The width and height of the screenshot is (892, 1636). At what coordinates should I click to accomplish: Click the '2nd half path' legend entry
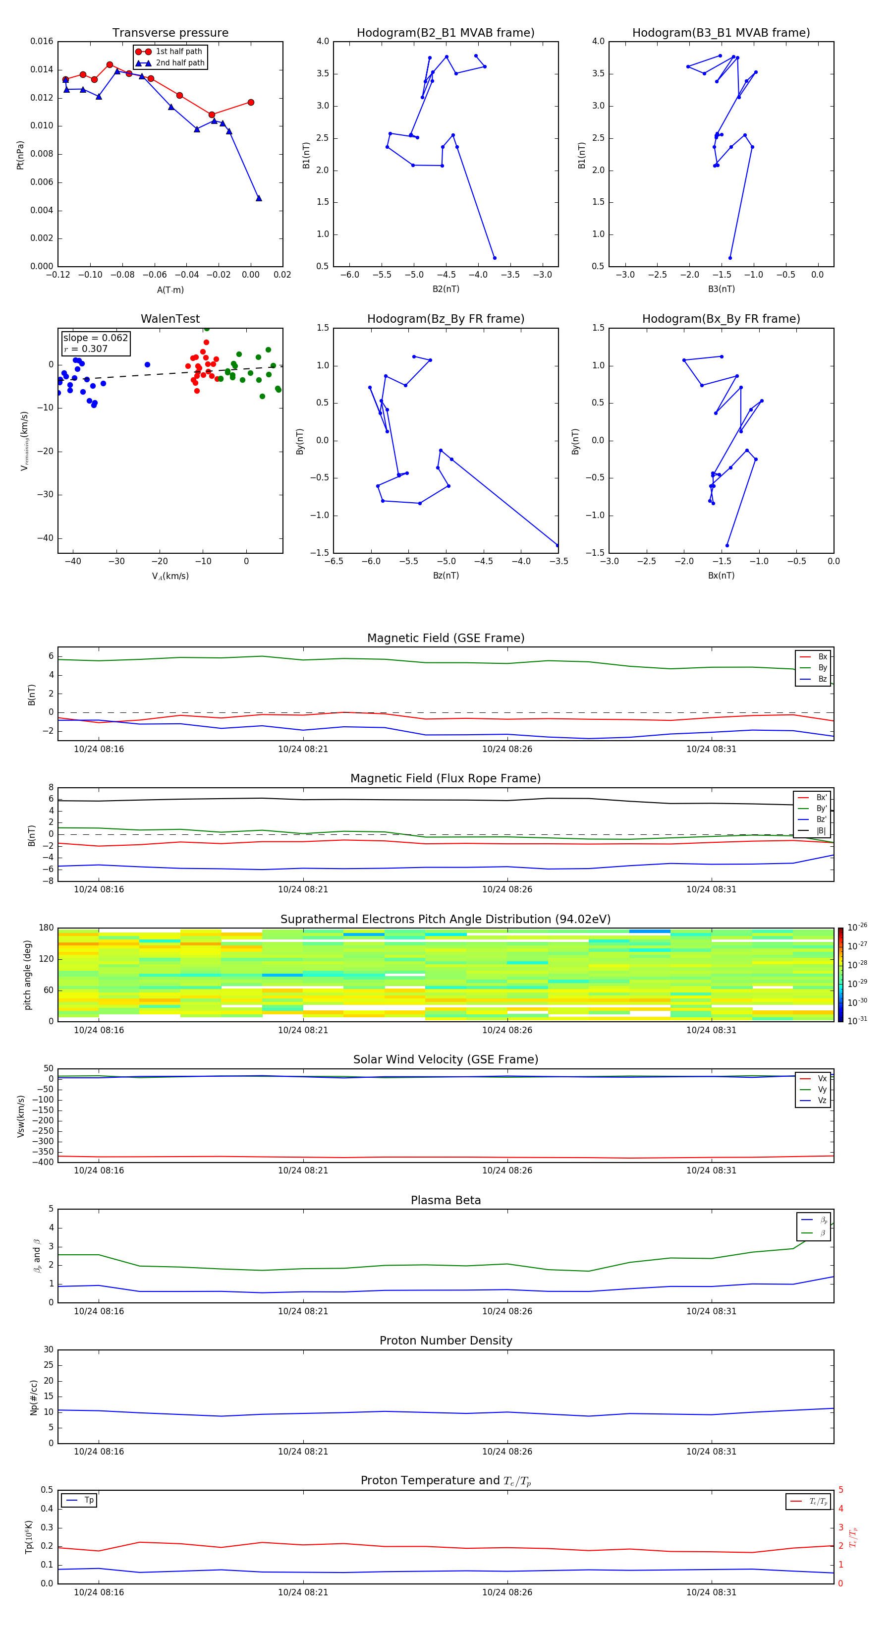coord(170,63)
